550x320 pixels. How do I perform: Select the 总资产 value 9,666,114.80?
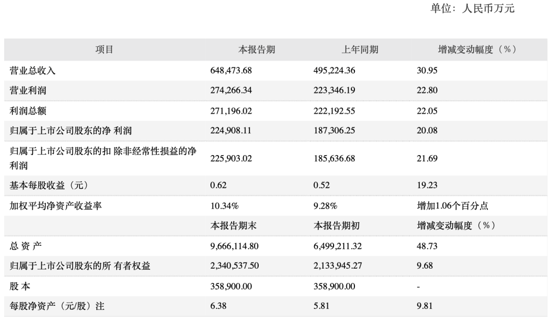235,246
